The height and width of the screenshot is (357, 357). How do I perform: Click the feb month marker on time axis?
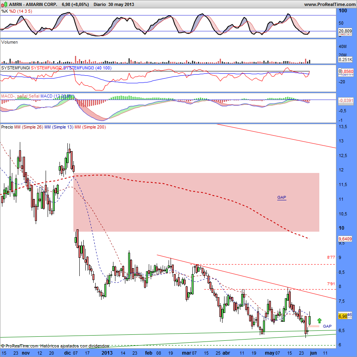(149, 353)
